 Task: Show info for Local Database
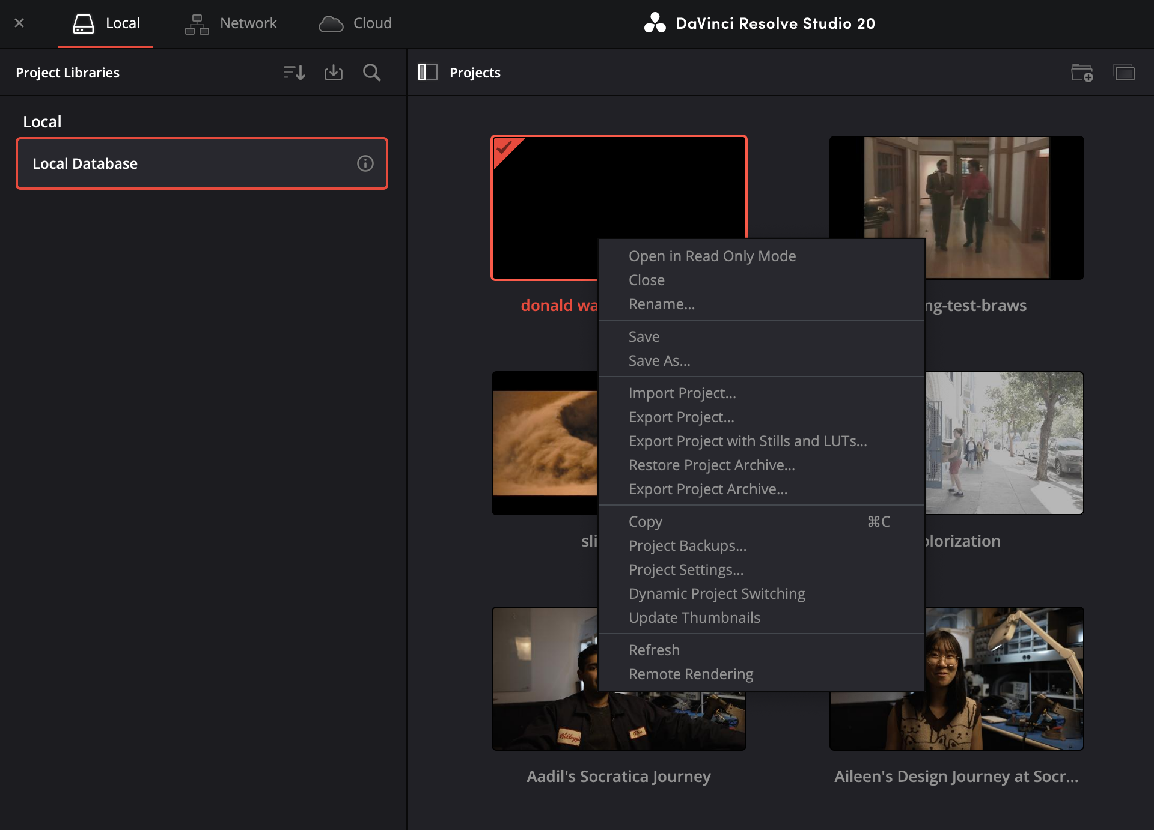(x=365, y=163)
